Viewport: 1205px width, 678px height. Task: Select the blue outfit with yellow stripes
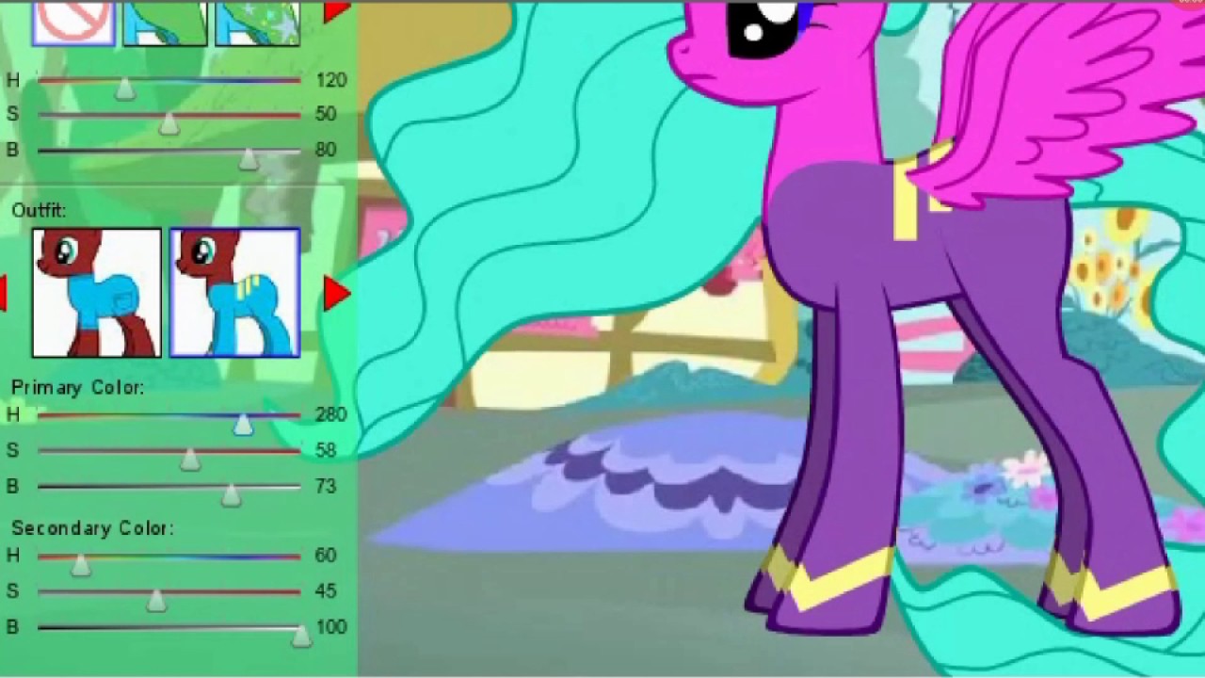pyautogui.click(x=235, y=293)
